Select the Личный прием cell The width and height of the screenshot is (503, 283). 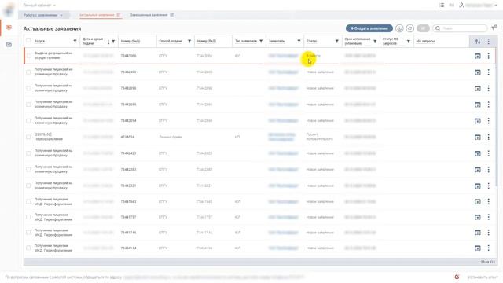point(171,137)
